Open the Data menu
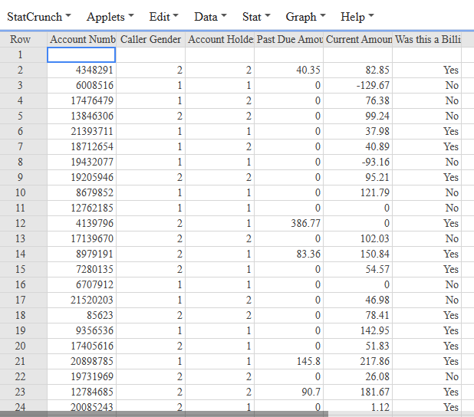 coord(210,17)
